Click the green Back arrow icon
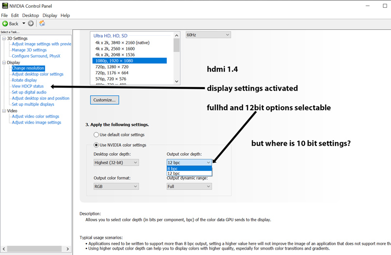 (x=5, y=23)
